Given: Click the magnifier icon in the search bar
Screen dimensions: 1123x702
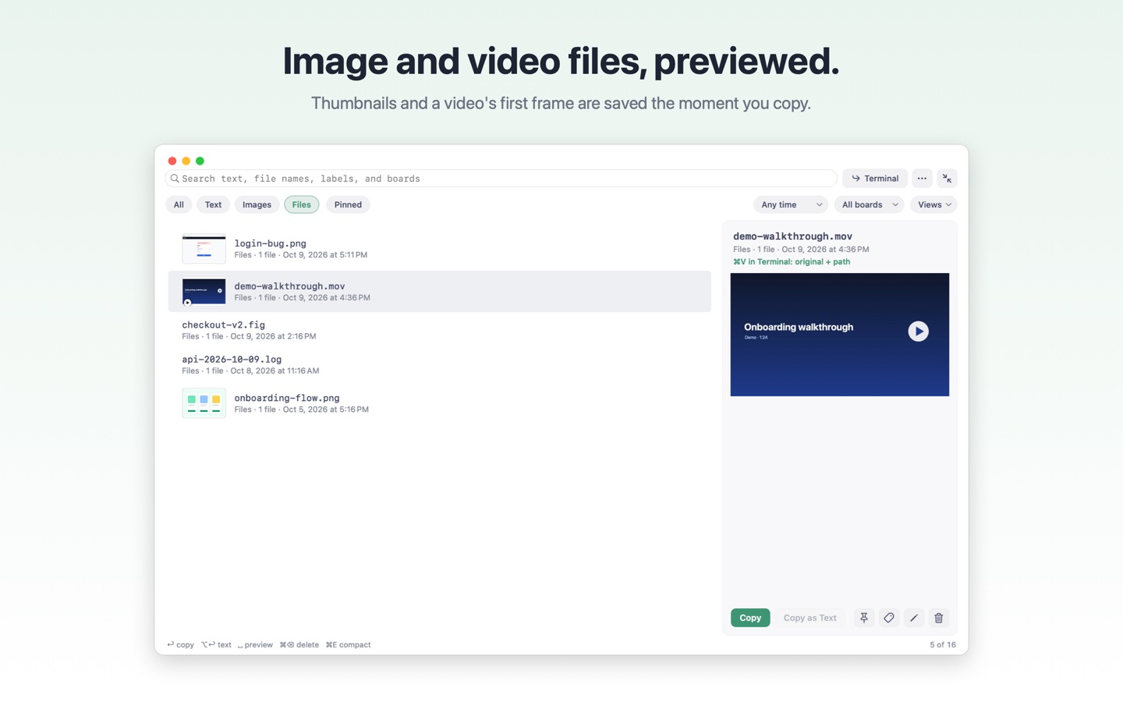Looking at the screenshot, I should pyautogui.click(x=175, y=179).
